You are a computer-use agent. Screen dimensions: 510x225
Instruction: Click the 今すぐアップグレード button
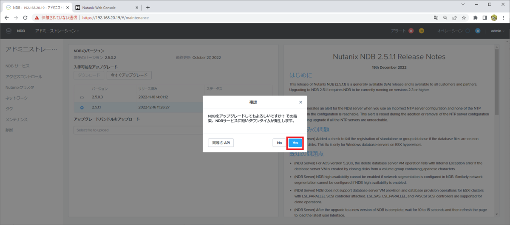(x=129, y=75)
